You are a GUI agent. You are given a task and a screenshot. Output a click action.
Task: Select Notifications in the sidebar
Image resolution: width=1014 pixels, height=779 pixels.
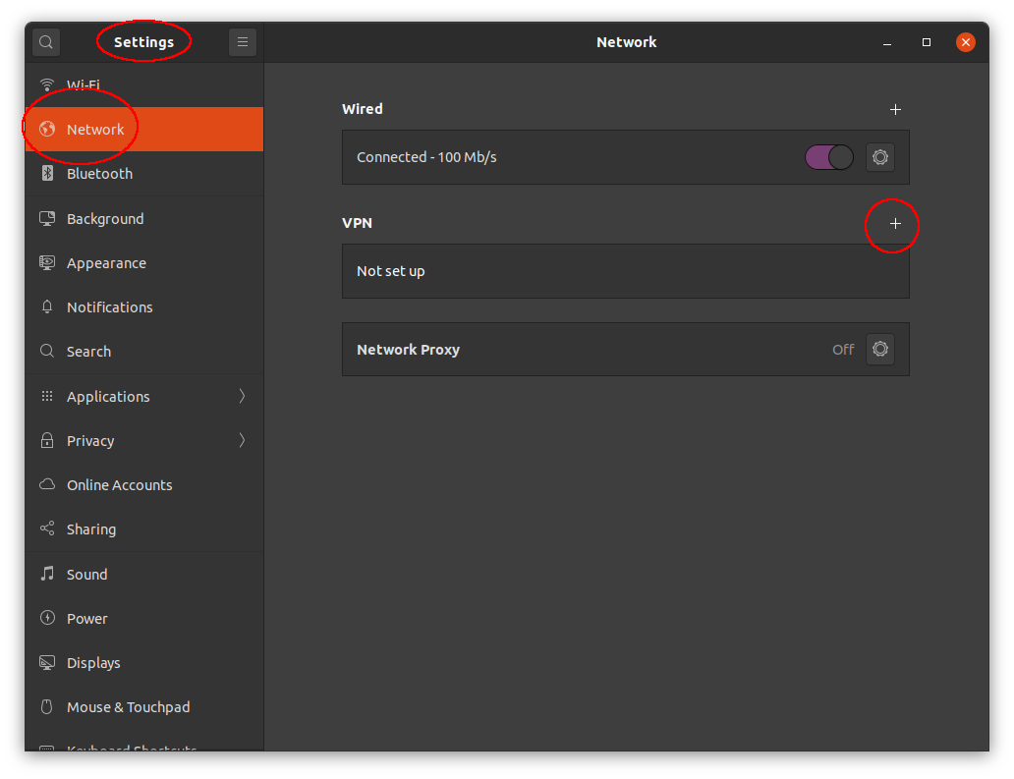pos(109,307)
